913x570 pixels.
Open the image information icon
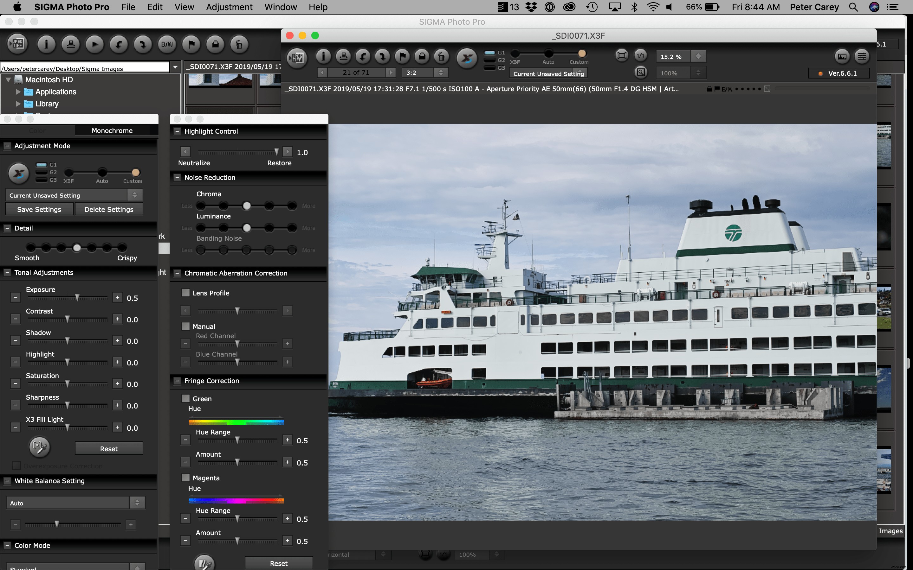[x=46, y=44]
